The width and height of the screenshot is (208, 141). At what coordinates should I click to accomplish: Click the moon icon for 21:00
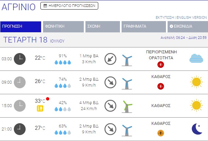pos(196,129)
